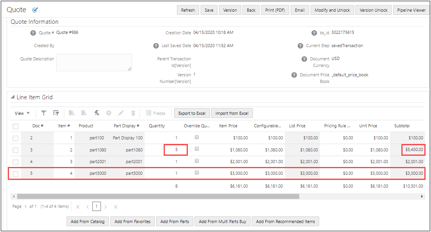Screen dimensions: 431x232
Task: Click the Add From Catalog button
Action: click(87, 221)
